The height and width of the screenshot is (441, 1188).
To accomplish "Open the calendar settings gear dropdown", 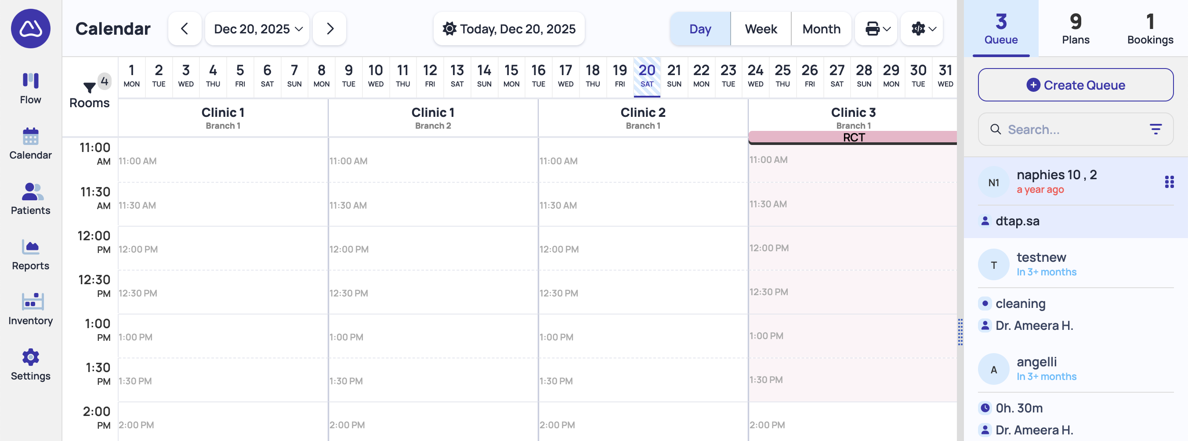I will (x=923, y=29).
